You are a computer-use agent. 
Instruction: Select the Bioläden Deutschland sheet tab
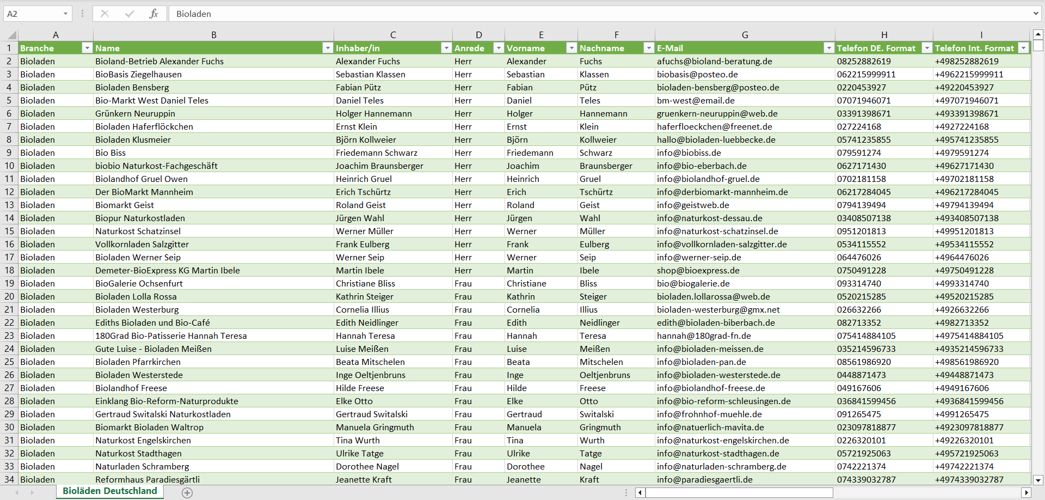pos(110,491)
